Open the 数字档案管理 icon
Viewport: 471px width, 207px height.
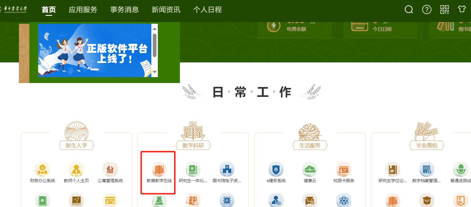[426, 169]
